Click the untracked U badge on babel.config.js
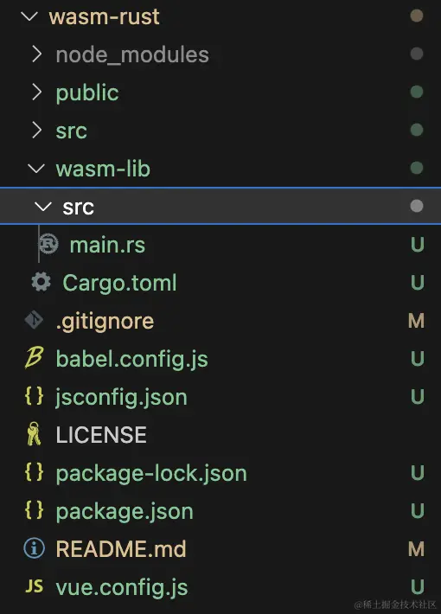 tap(418, 359)
